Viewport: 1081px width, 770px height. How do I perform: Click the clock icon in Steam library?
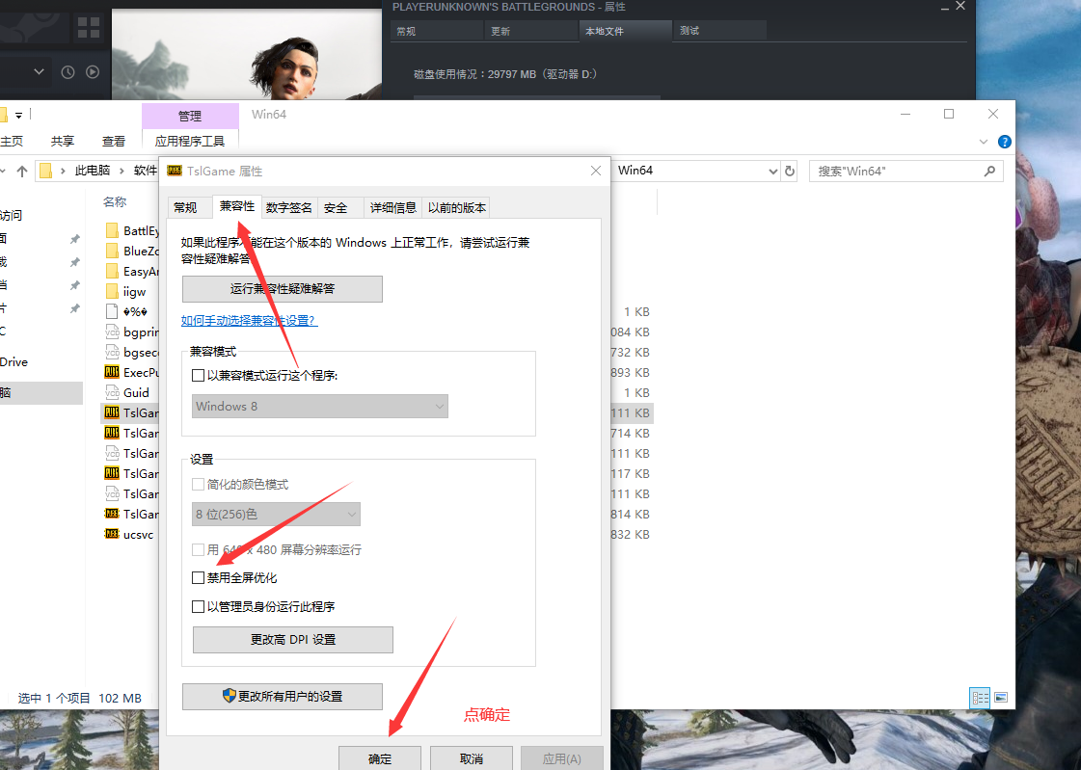click(68, 72)
